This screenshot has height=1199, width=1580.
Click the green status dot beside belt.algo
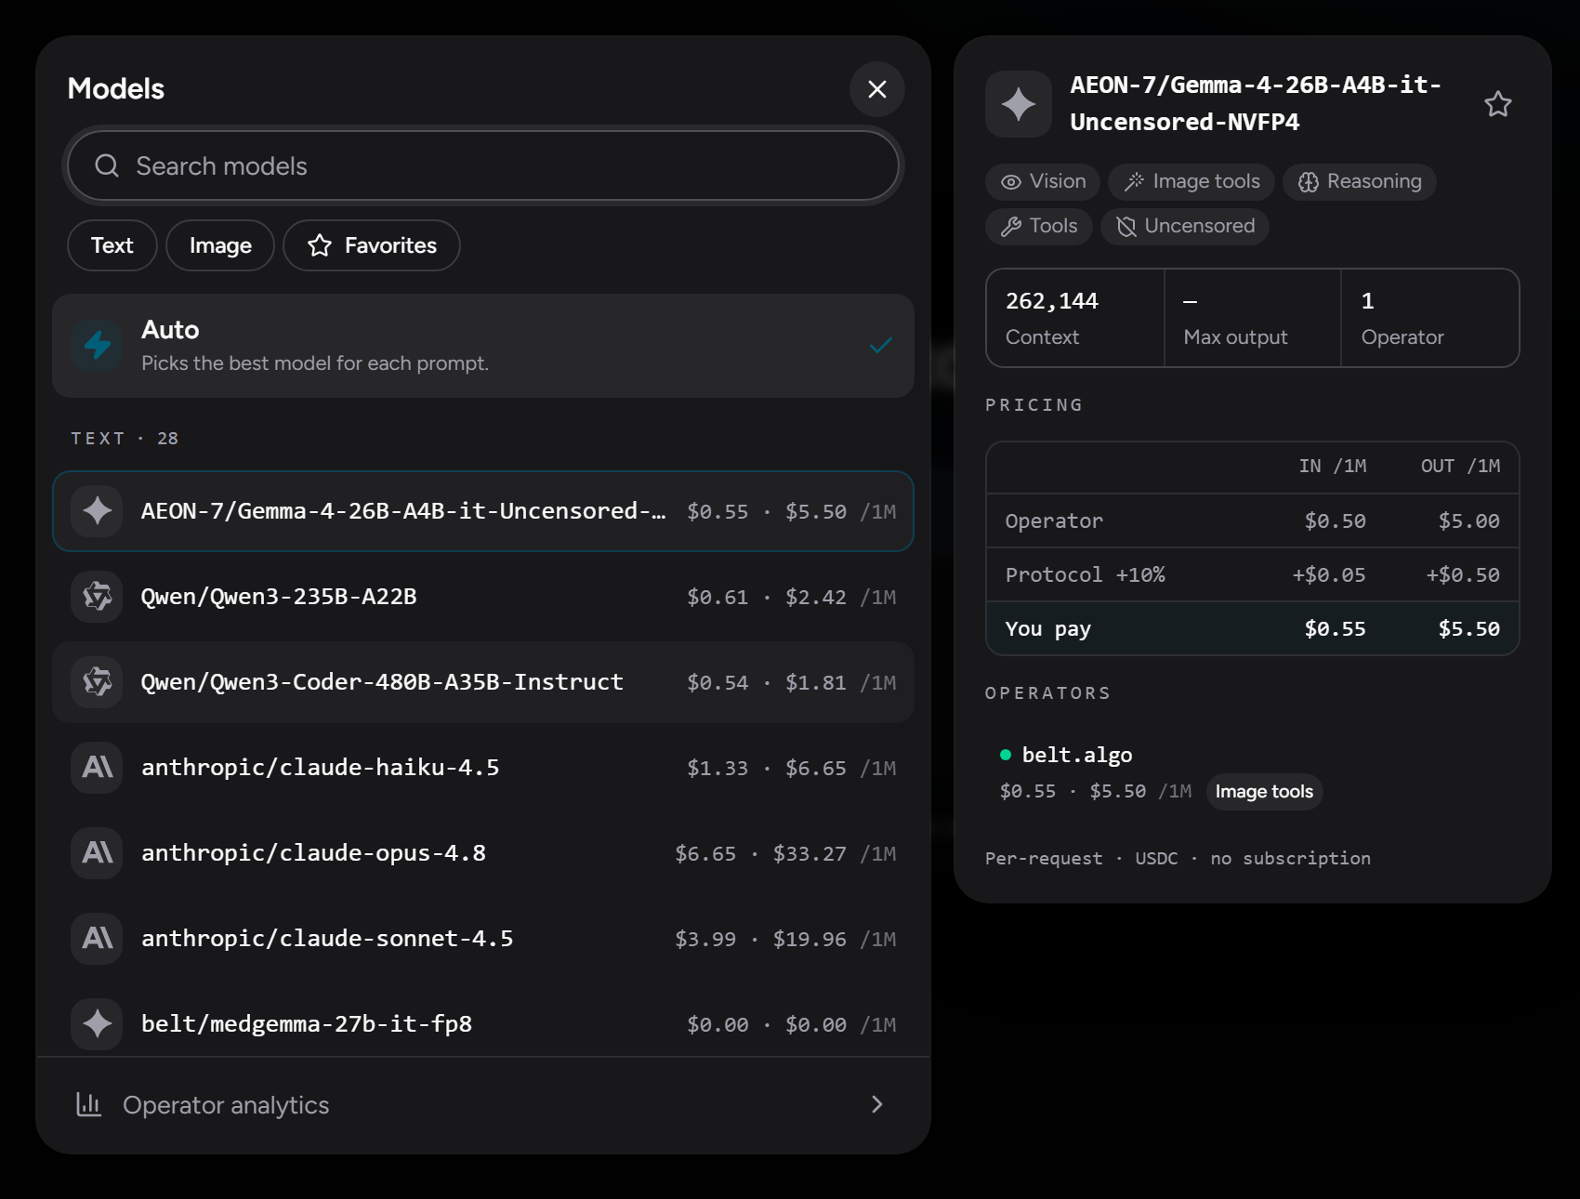click(x=1005, y=755)
